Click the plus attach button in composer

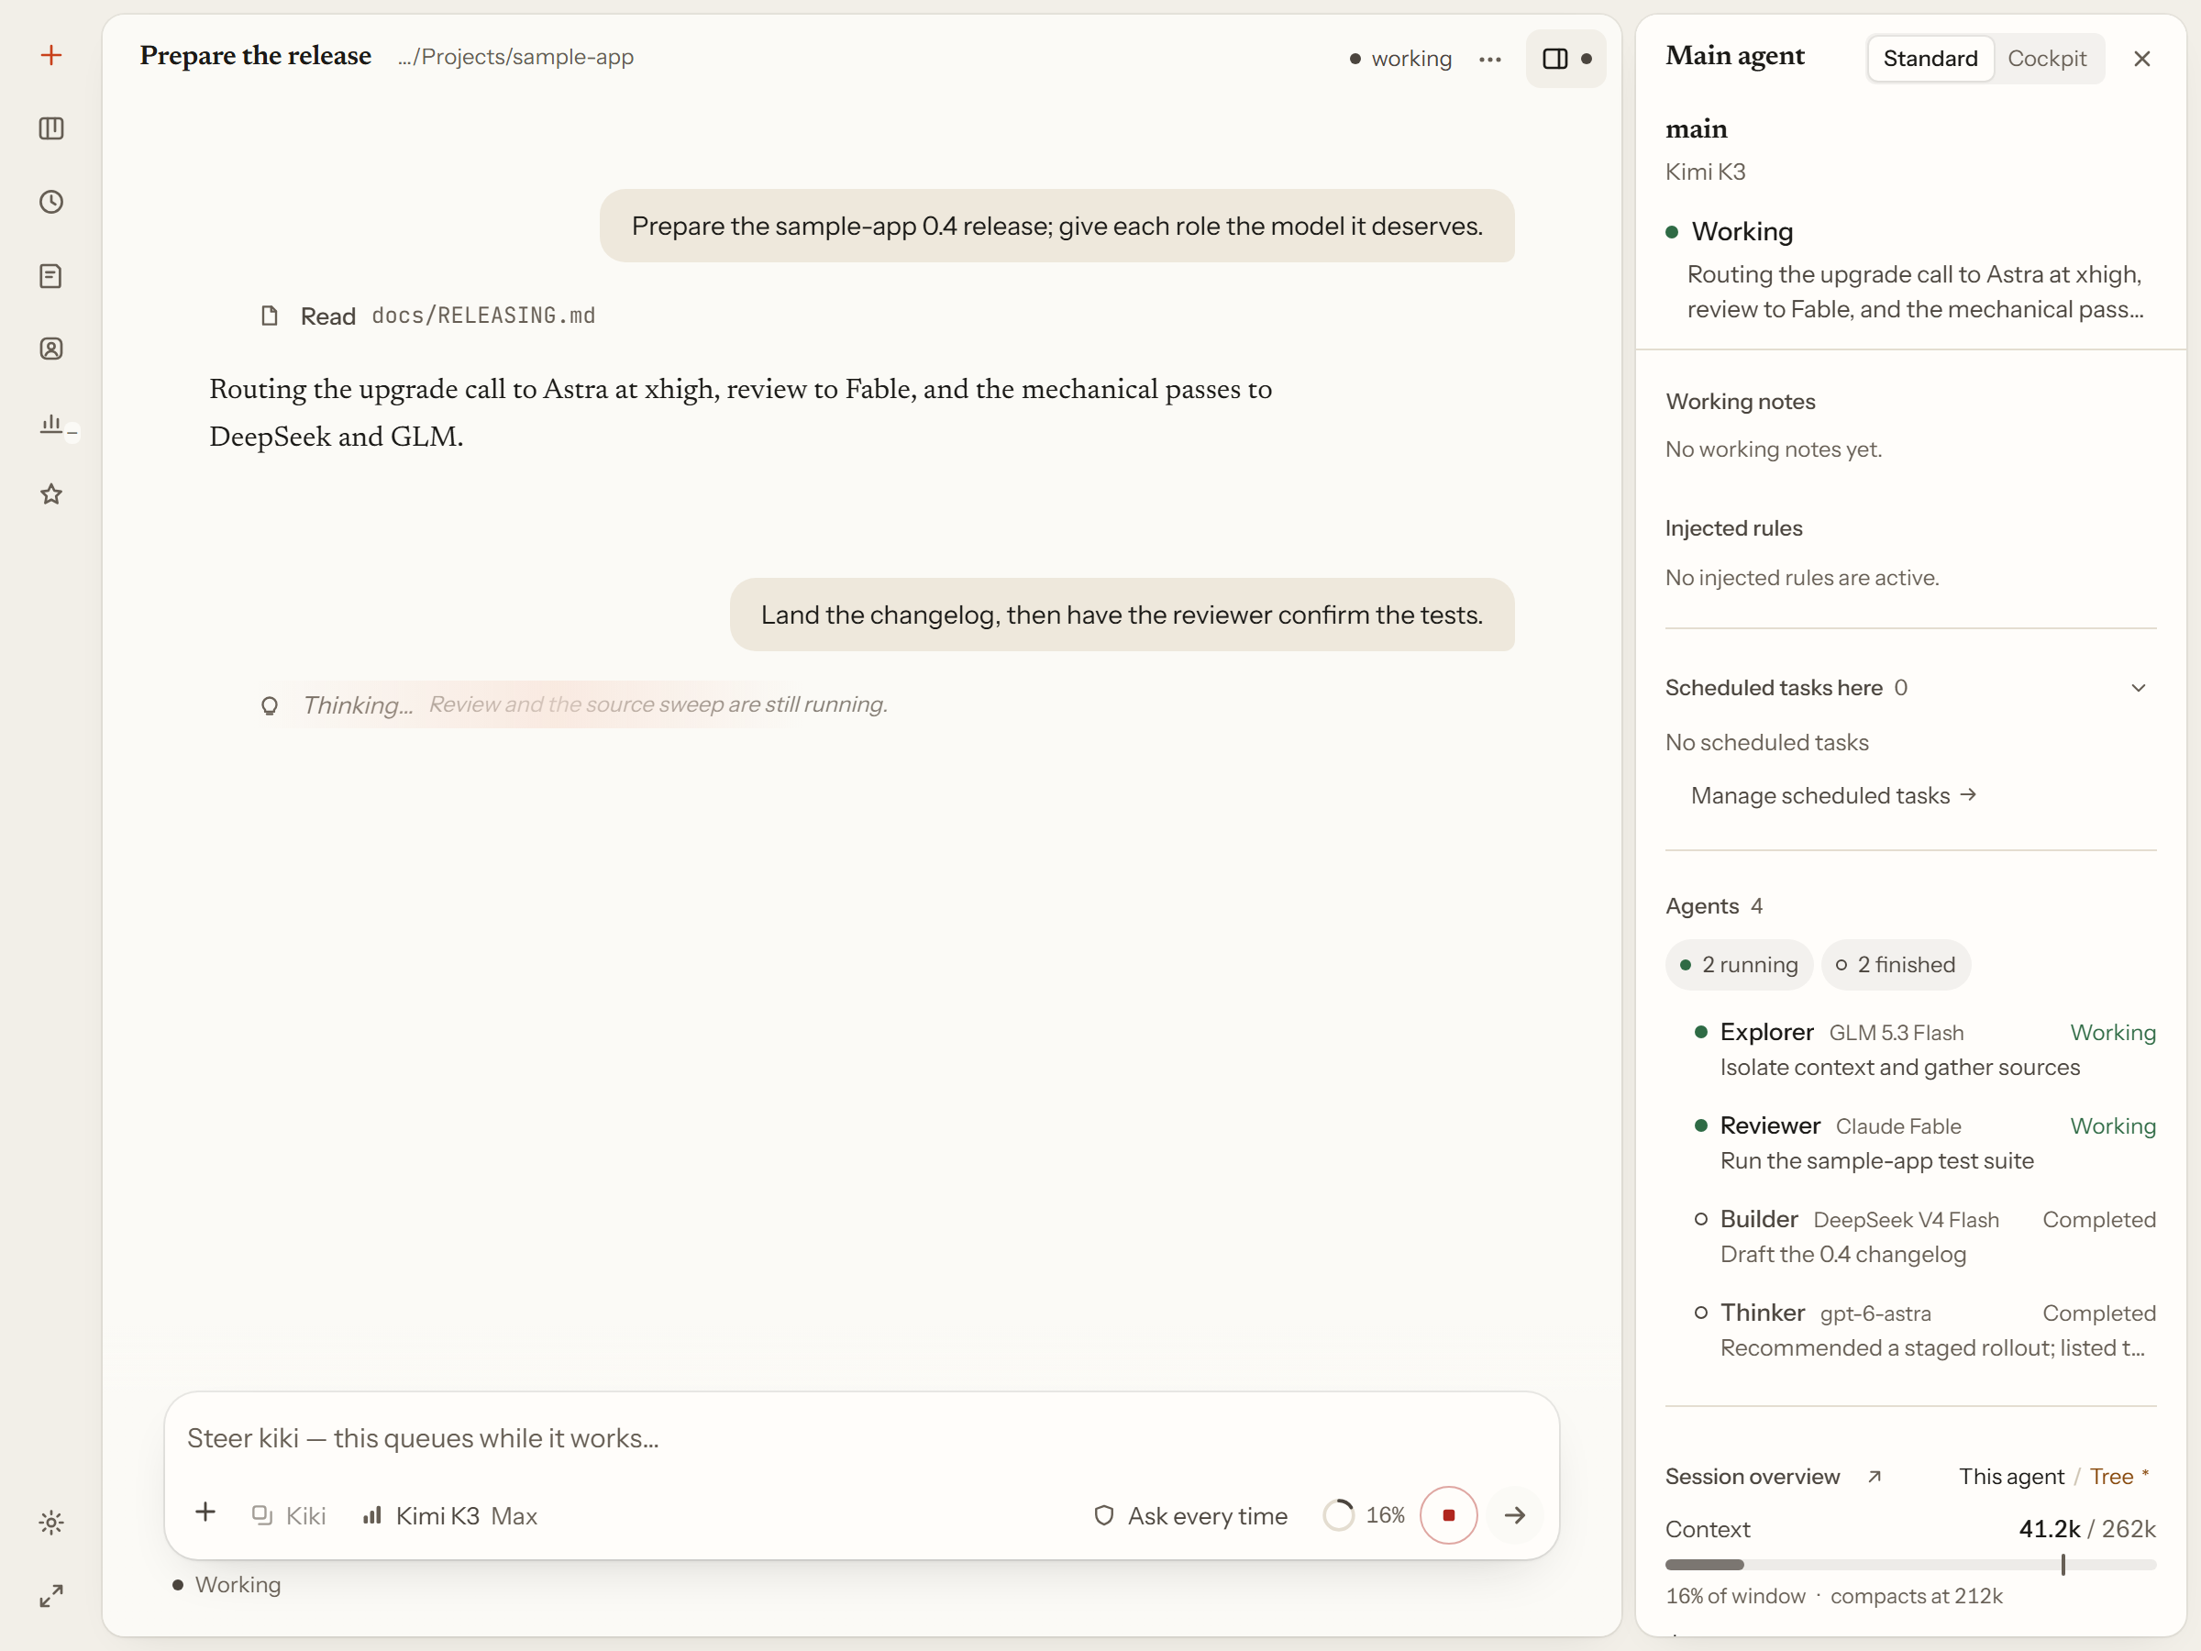tap(205, 1512)
